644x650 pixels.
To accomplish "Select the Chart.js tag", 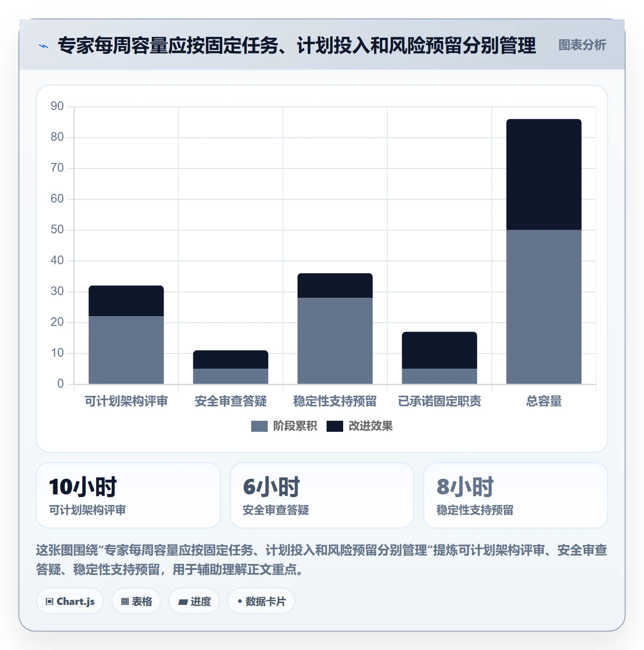I will [70, 601].
